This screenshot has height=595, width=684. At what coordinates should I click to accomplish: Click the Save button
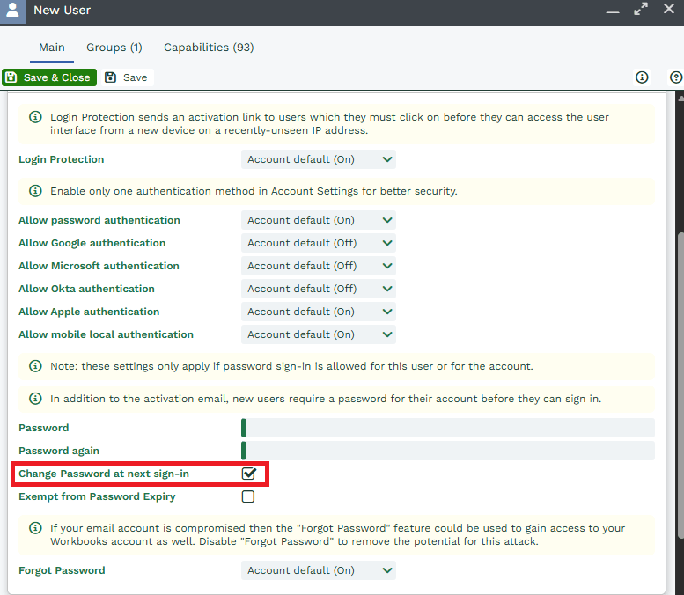[x=127, y=77]
